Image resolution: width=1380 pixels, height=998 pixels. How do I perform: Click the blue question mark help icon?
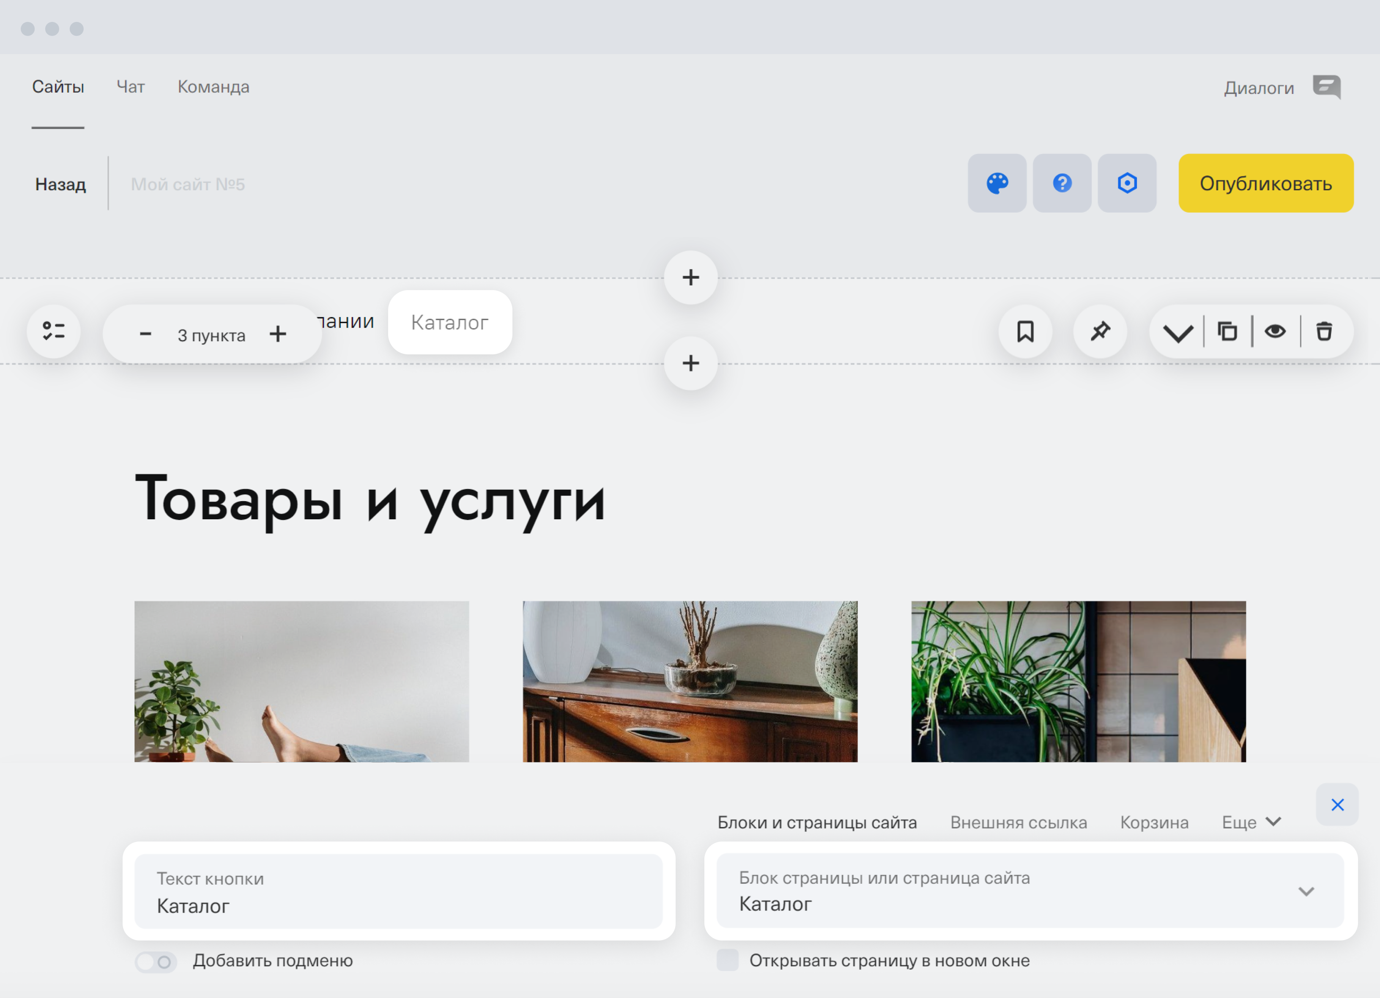tap(1062, 183)
